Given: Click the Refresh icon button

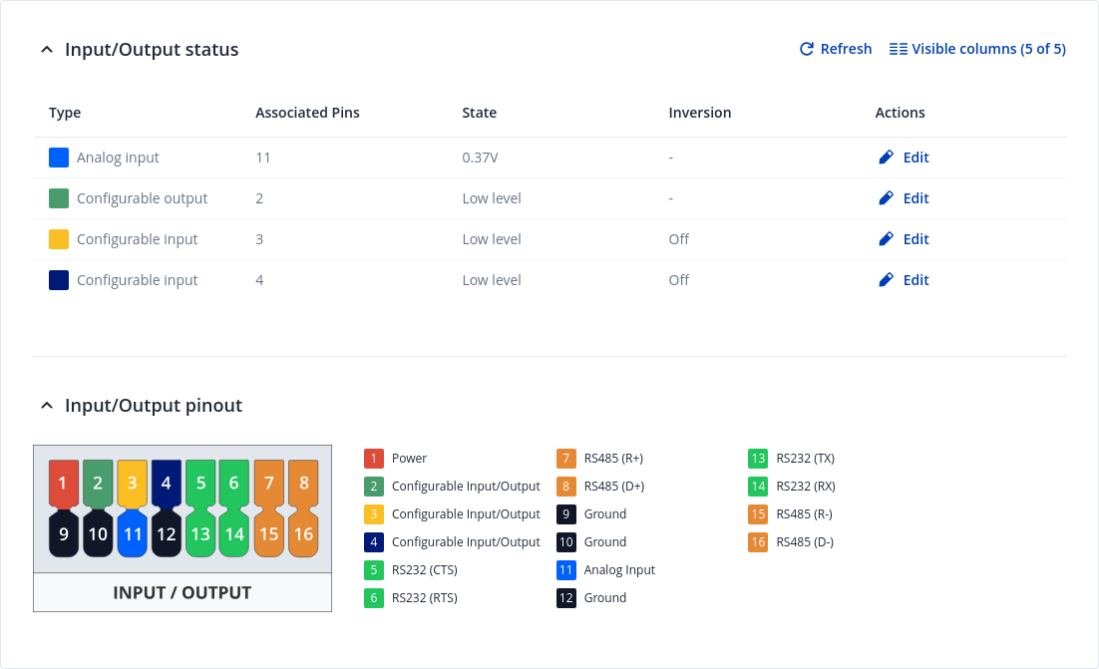Looking at the screenshot, I should (807, 49).
